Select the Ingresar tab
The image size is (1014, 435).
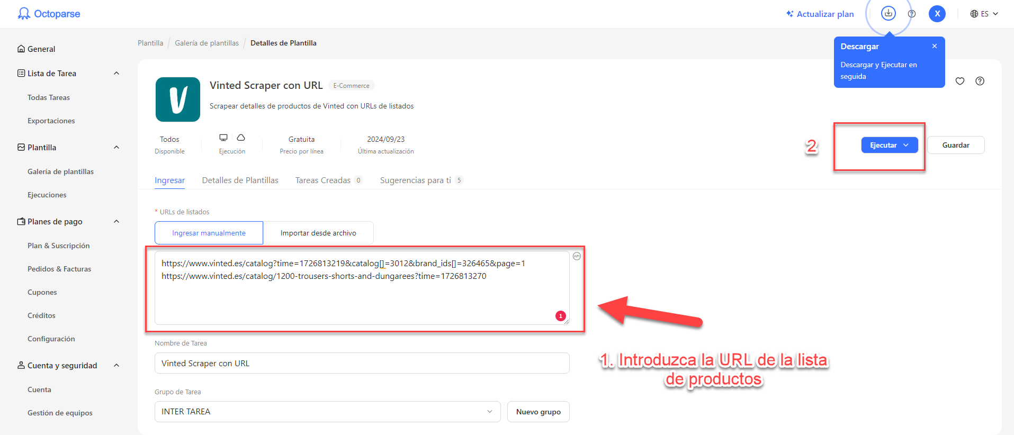(170, 180)
